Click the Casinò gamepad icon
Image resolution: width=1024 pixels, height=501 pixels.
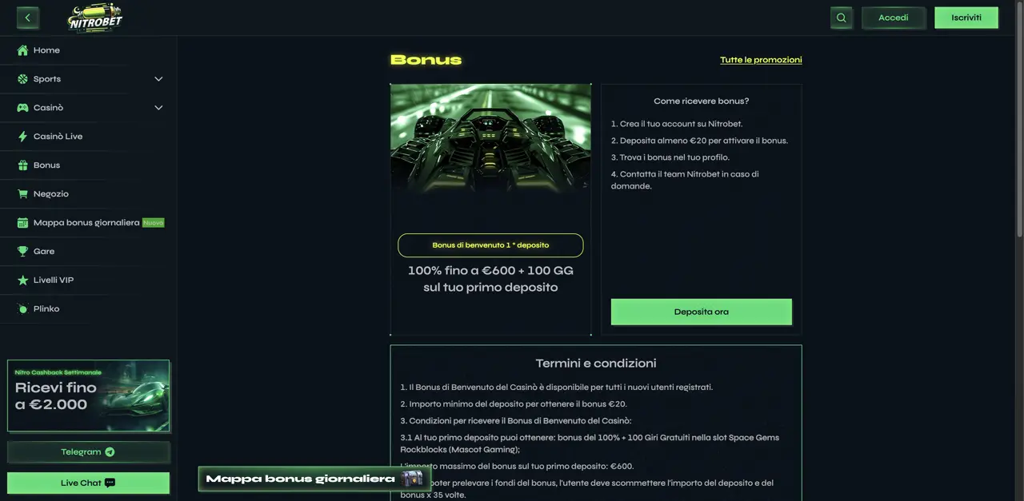(x=22, y=108)
